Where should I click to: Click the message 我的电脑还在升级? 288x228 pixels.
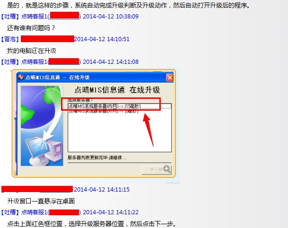(x=32, y=51)
